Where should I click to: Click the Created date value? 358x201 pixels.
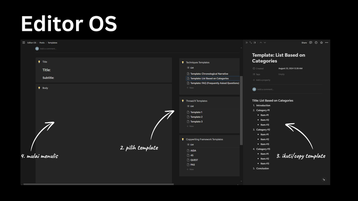click(290, 68)
